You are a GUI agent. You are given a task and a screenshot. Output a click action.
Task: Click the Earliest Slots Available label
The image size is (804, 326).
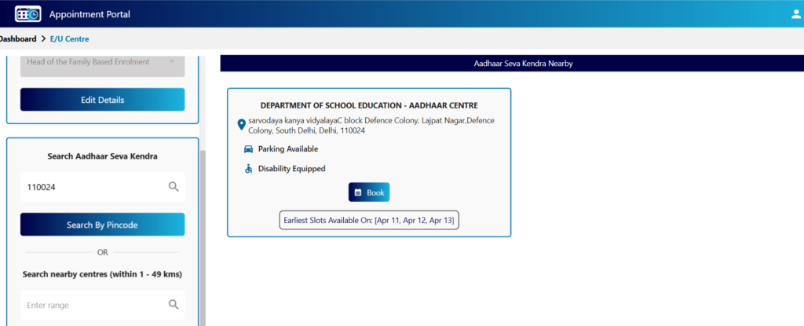tap(369, 221)
